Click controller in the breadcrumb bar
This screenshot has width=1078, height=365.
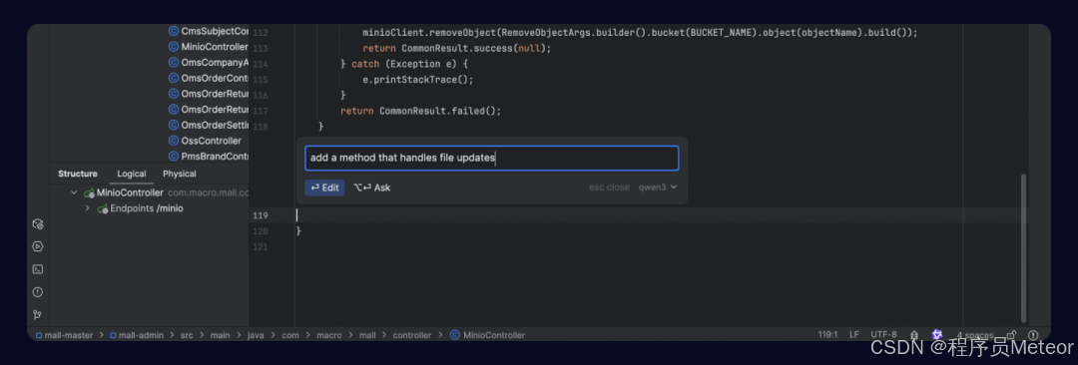click(412, 335)
